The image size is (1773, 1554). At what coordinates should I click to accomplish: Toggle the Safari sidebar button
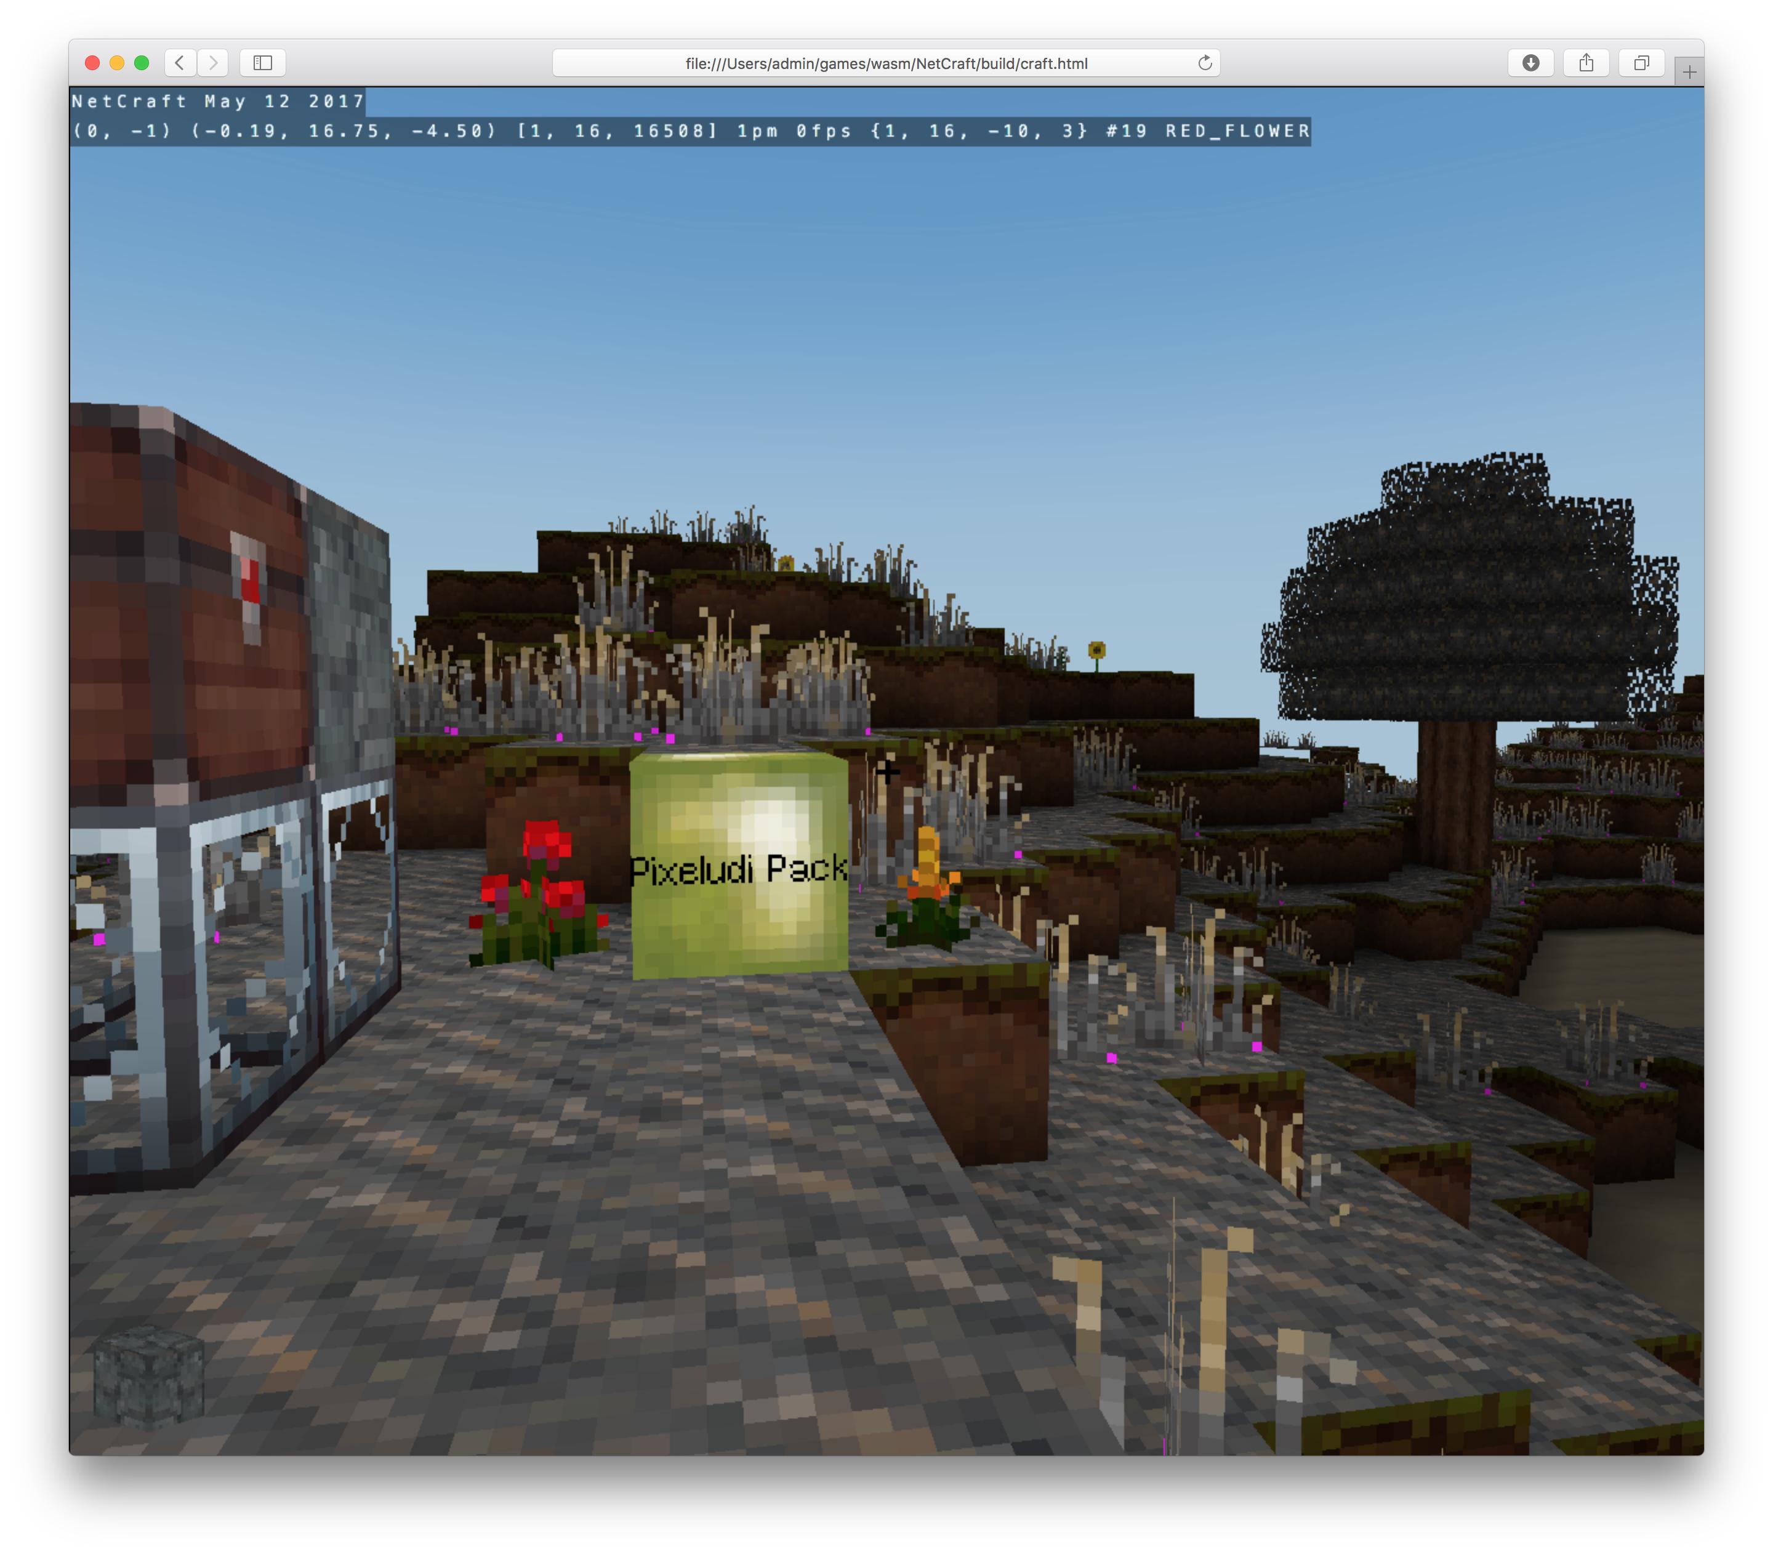[263, 62]
